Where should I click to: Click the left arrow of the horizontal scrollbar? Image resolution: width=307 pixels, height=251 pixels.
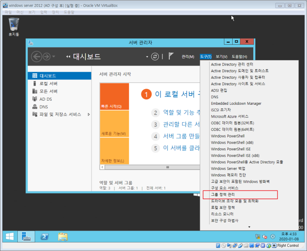tap(102, 167)
